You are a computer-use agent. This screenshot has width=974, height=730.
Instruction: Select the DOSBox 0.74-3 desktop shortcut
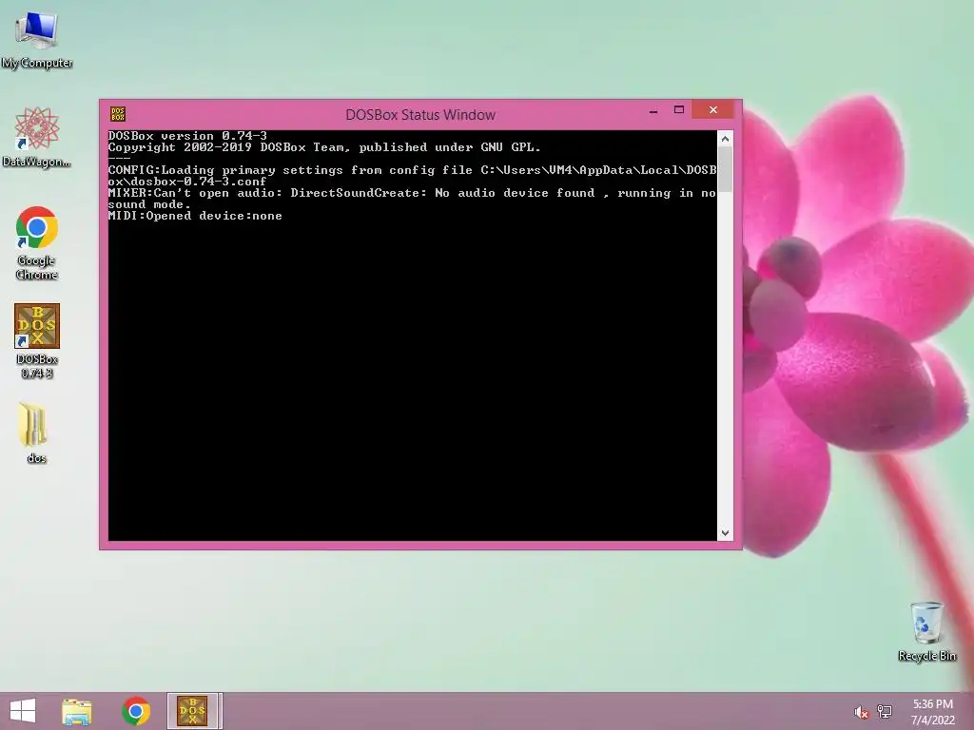tap(37, 341)
